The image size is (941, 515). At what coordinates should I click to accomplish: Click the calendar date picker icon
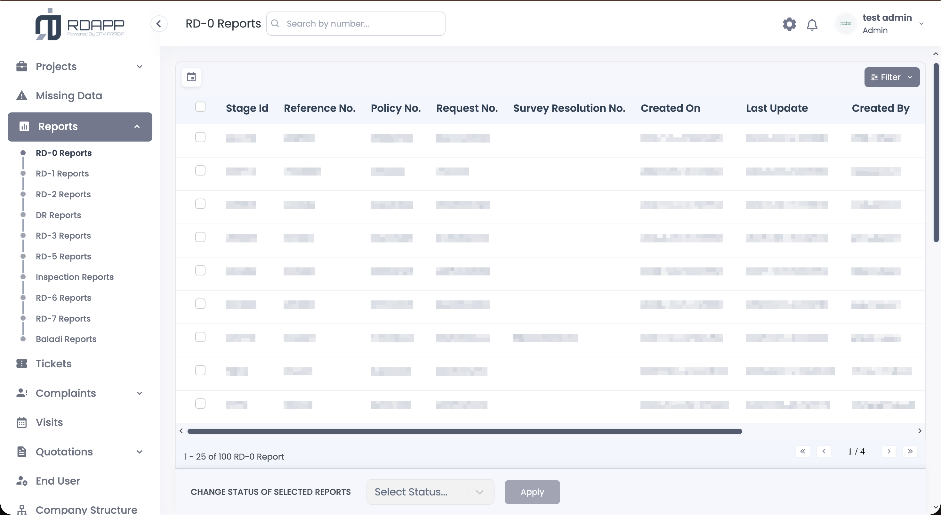(x=191, y=77)
